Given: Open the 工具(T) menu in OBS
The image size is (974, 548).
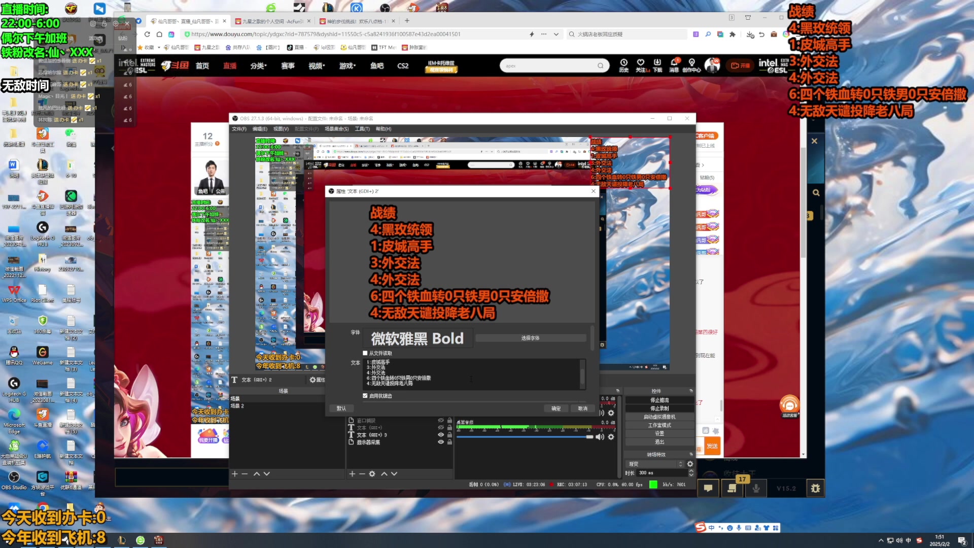Looking at the screenshot, I should tap(362, 129).
